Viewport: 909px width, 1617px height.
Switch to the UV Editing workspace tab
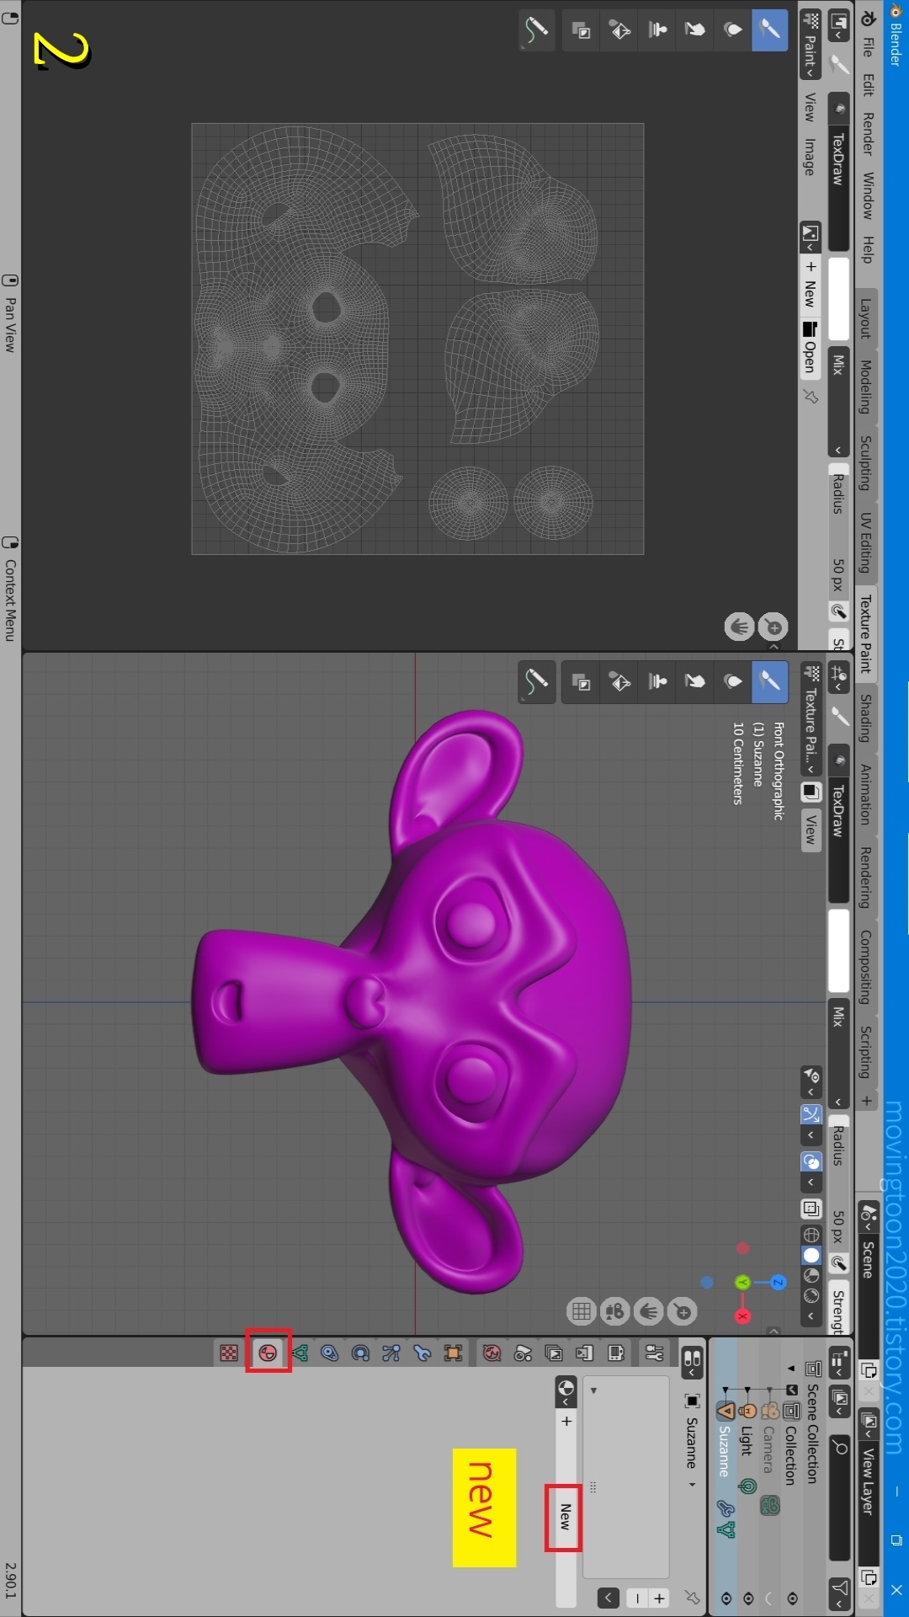pos(866,542)
